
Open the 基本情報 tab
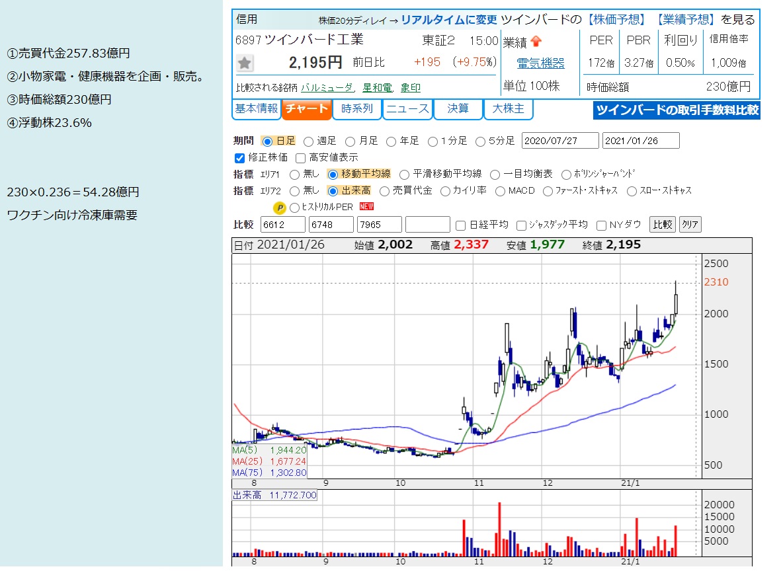click(256, 109)
